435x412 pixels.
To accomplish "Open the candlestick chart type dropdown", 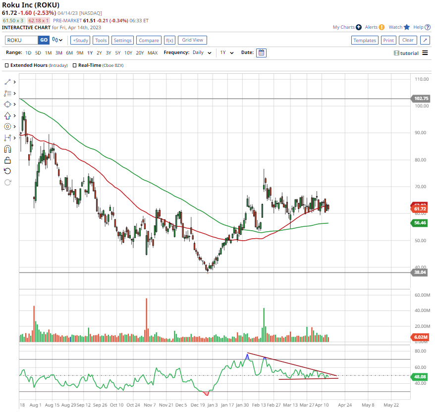I will [57, 40].
